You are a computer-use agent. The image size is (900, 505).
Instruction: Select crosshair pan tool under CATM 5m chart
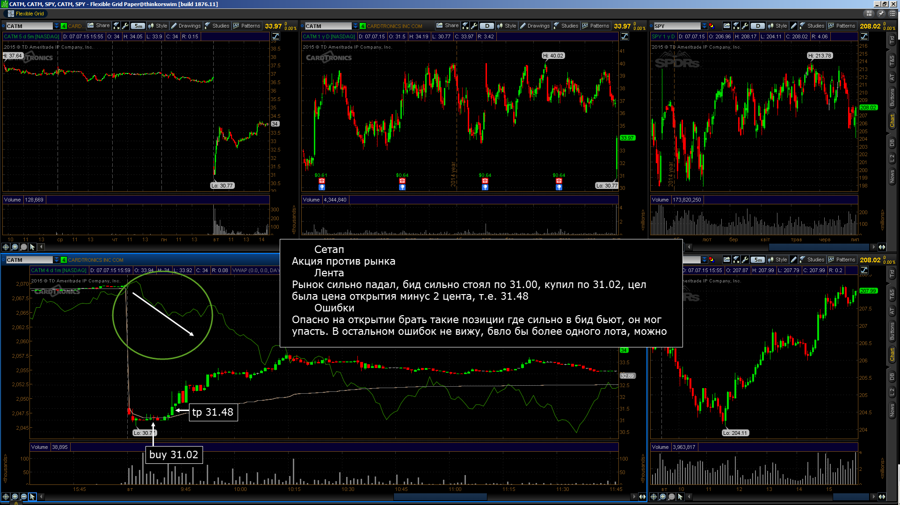[6, 247]
